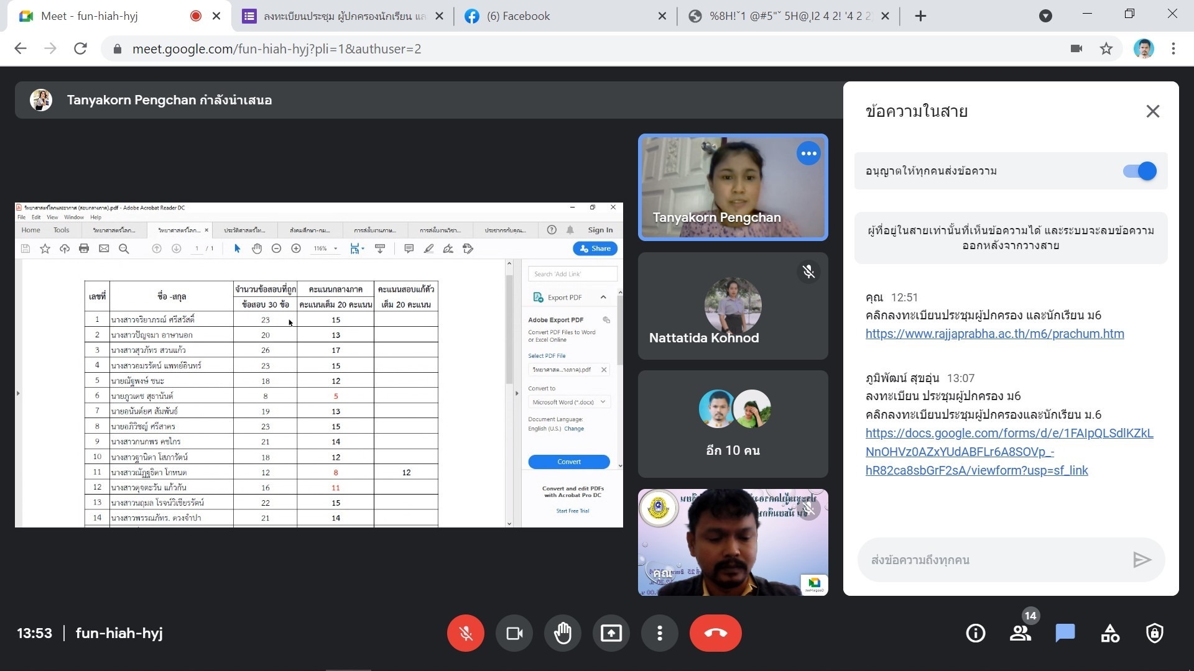The image size is (1194, 671).
Task: Send the chat message arrow
Action: [x=1142, y=560]
